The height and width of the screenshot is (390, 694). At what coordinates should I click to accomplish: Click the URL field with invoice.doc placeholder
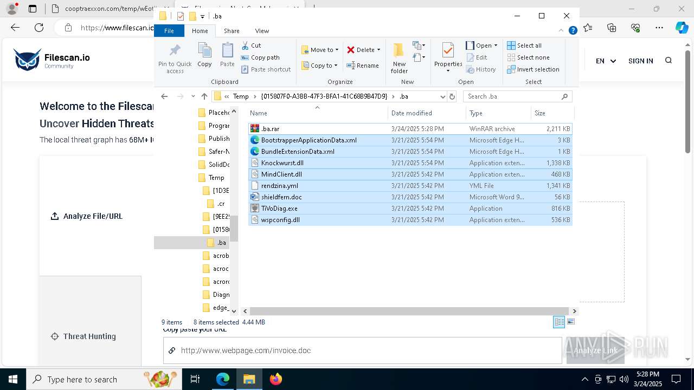(x=362, y=350)
